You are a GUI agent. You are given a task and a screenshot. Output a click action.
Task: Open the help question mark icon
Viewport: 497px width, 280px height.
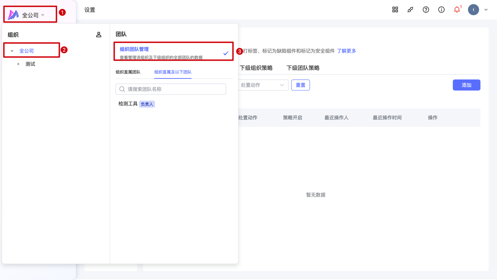pyautogui.click(x=426, y=10)
